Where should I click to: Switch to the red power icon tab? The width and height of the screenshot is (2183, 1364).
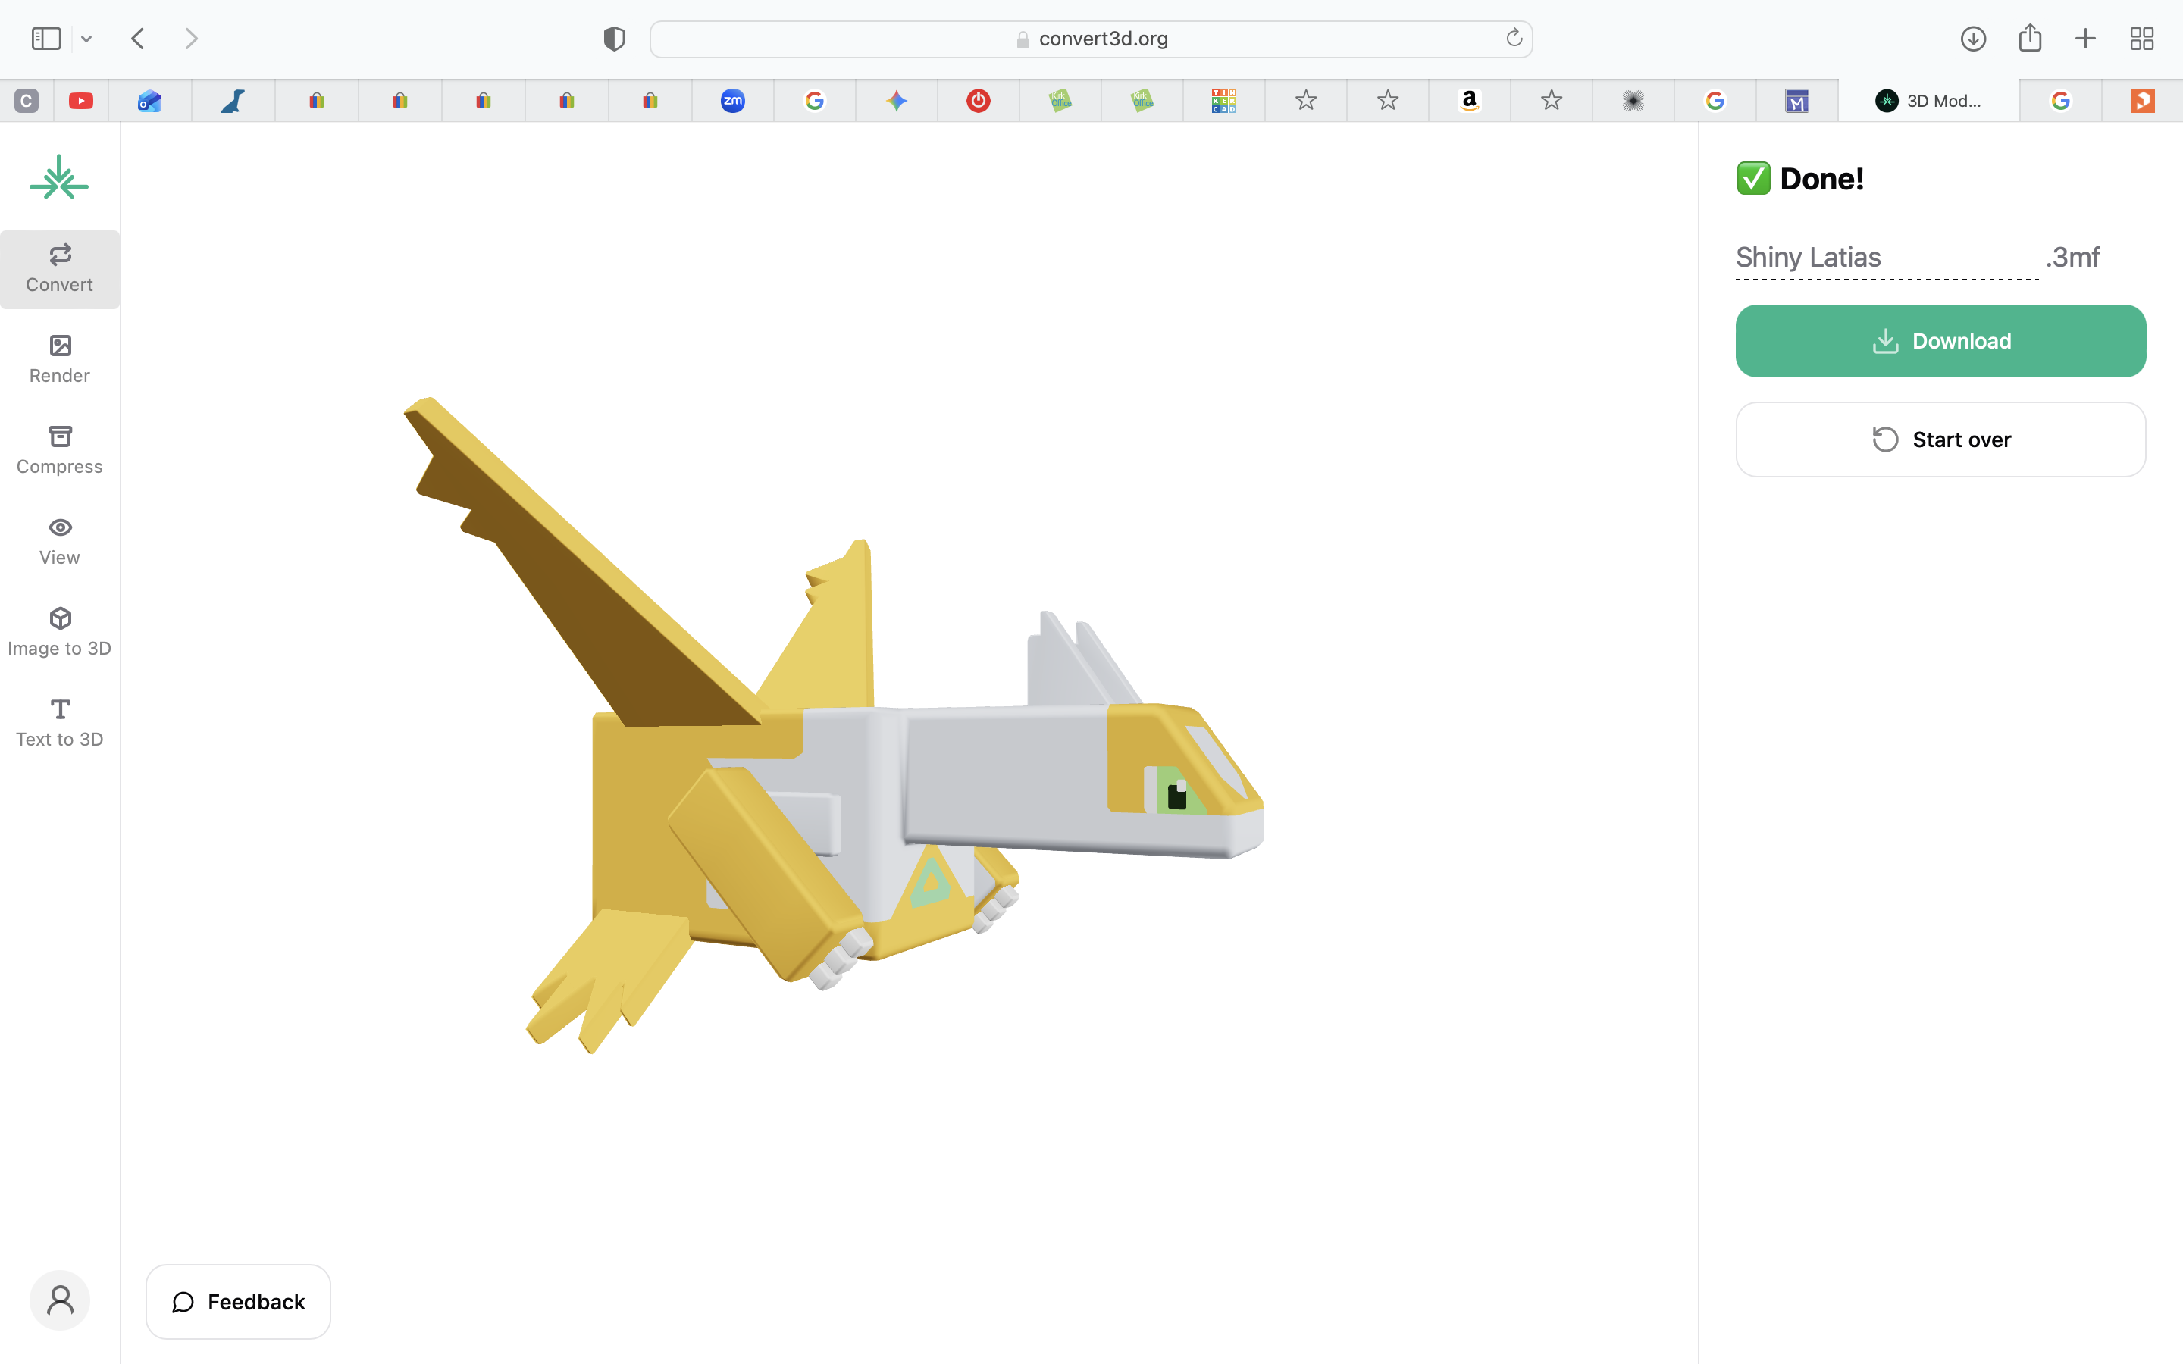(x=979, y=100)
